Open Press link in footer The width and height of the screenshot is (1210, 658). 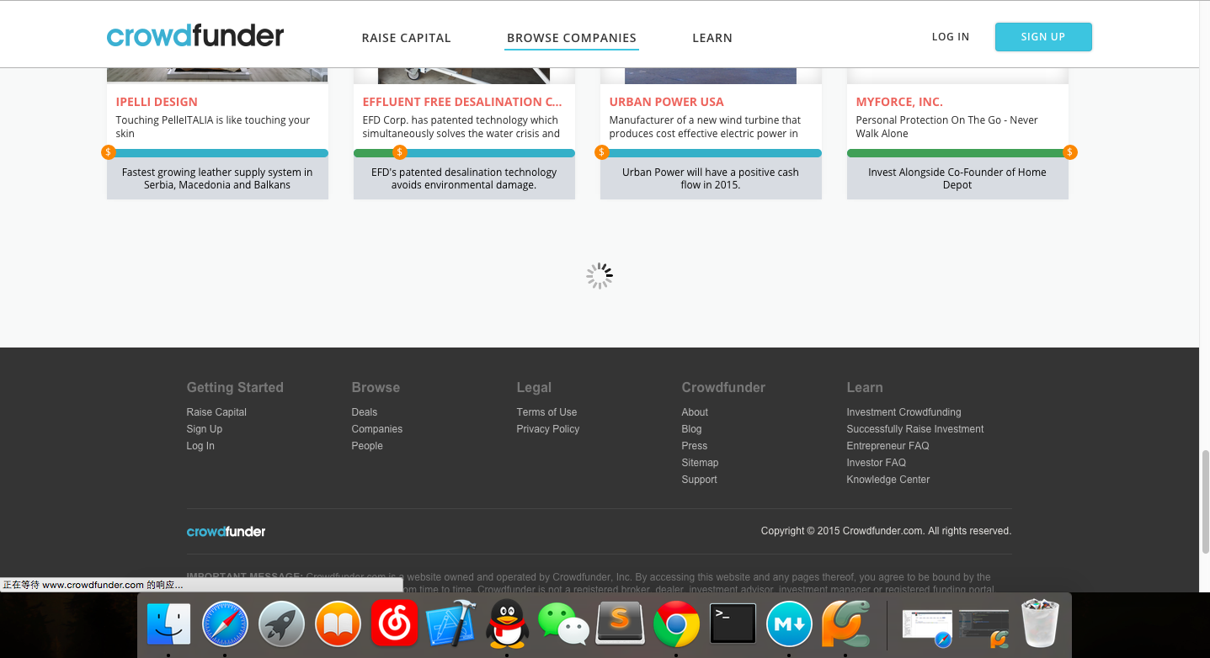695,446
